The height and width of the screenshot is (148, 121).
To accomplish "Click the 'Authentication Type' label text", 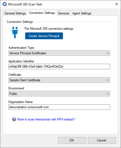I will pyautogui.click(x=21, y=48).
